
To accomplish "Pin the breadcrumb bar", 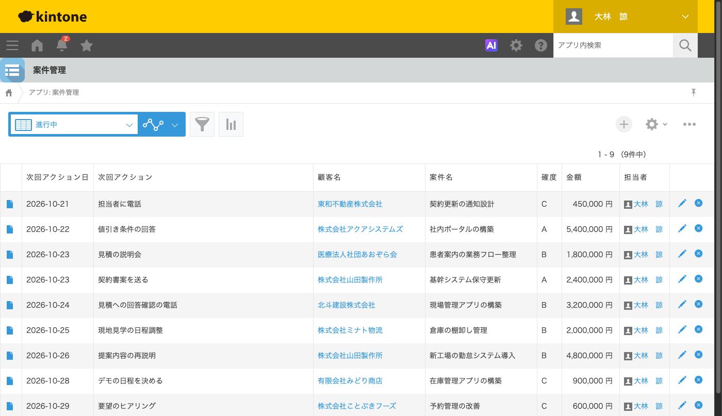I will click(694, 92).
